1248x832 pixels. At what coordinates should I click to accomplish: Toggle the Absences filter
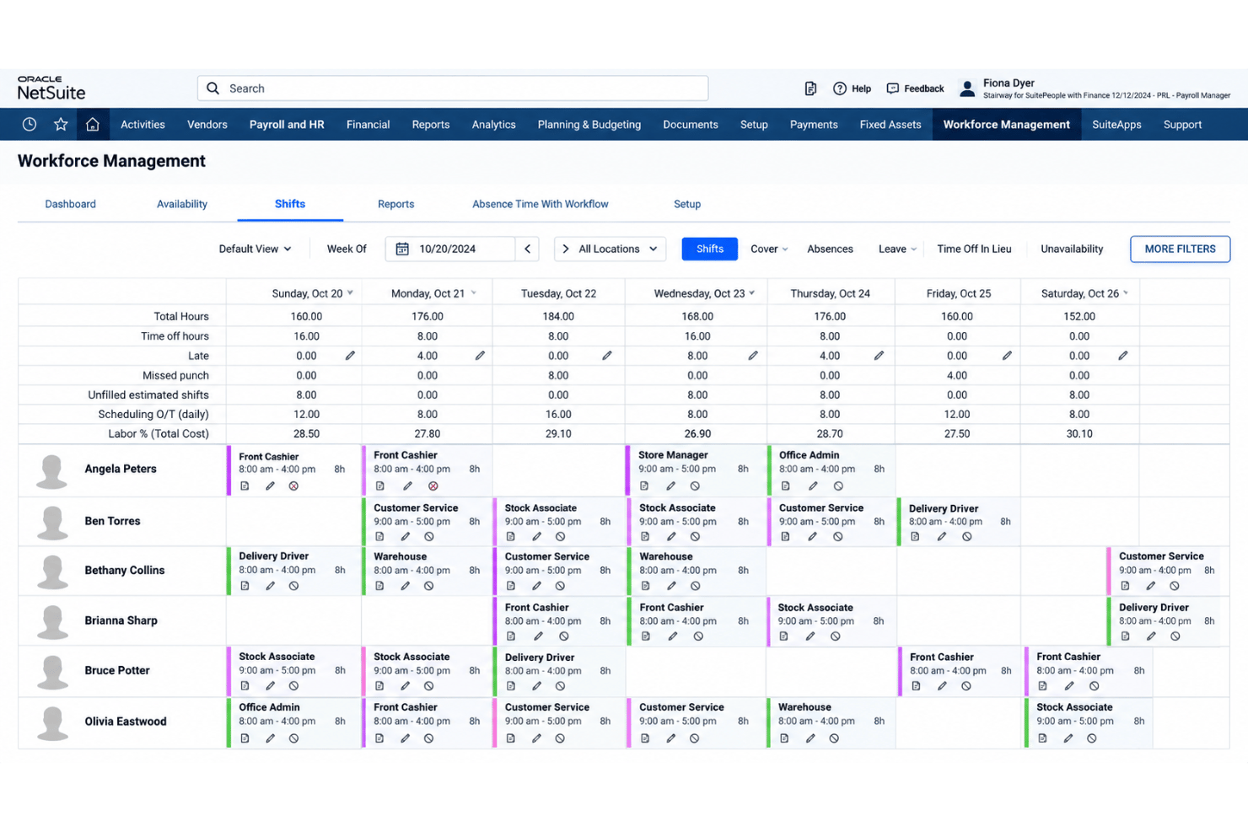coord(830,249)
